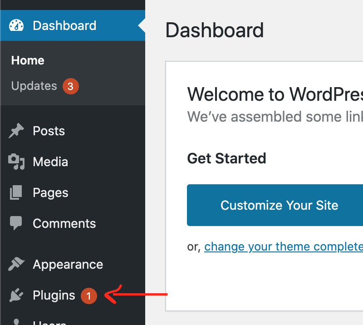Open the Dashboard menu item

73,25
